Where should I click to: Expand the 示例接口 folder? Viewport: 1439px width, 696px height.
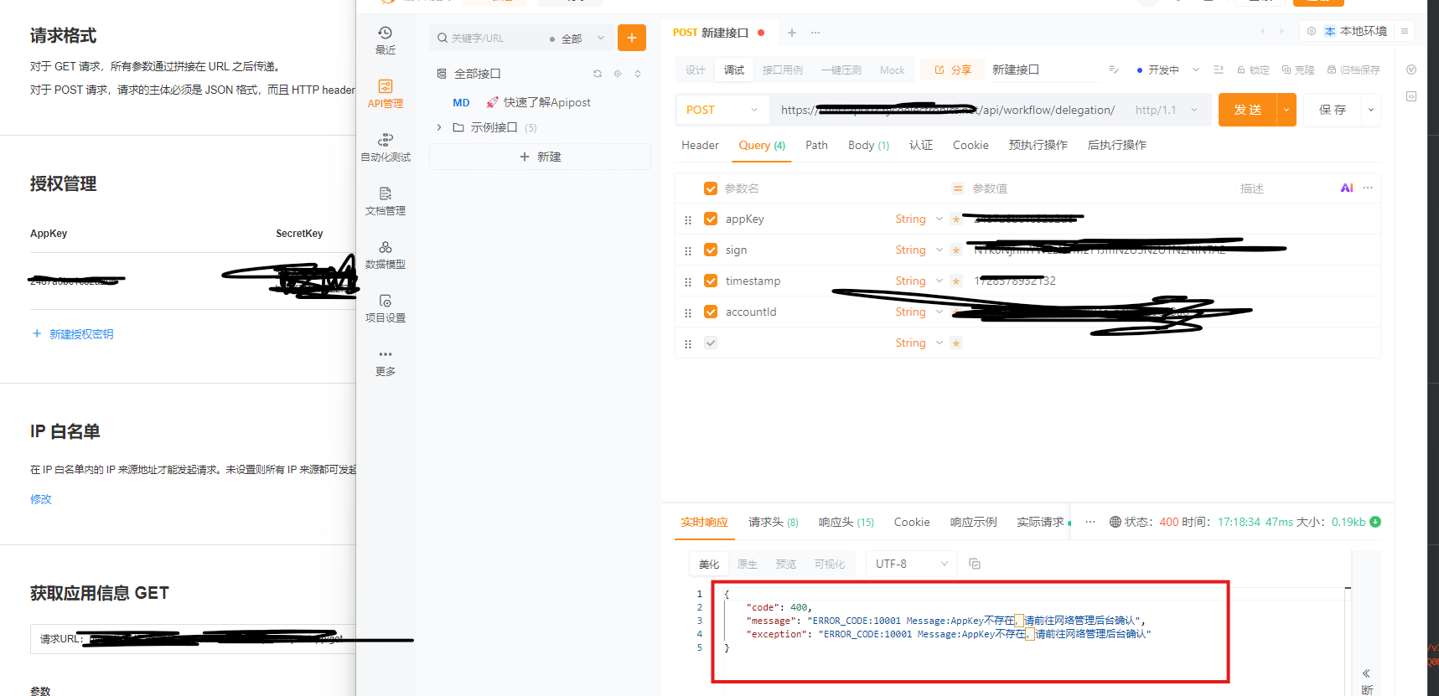click(439, 127)
